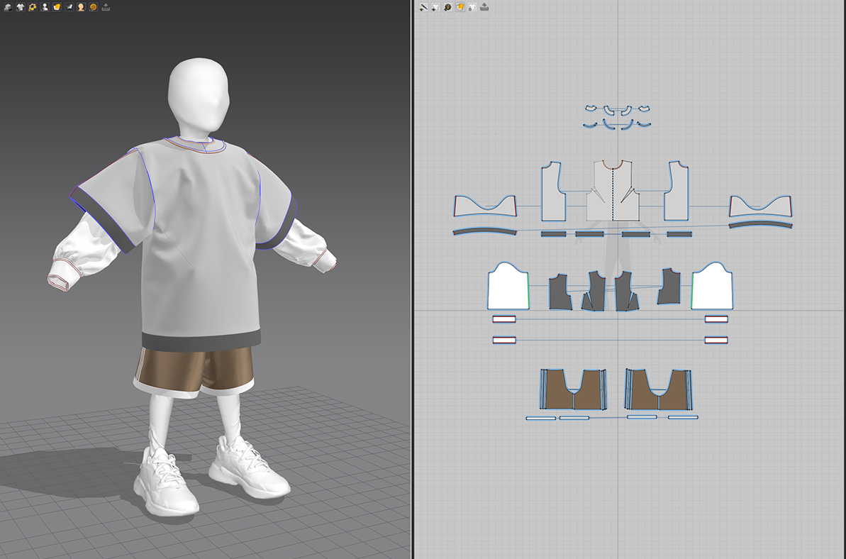The height and width of the screenshot is (559, 846).
Task: Select the orange textured surface icon in 2D toolbar
Action: pos(460,7)
